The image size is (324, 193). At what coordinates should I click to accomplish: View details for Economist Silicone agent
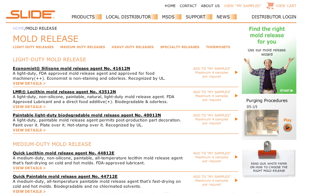pyautogui.click(x=29, y=83)
